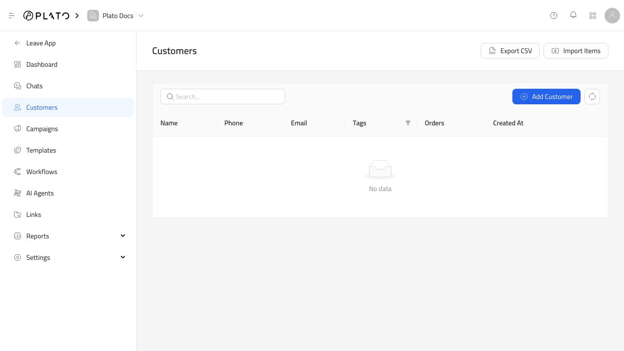Click the Leave App link

click(68, 43)
